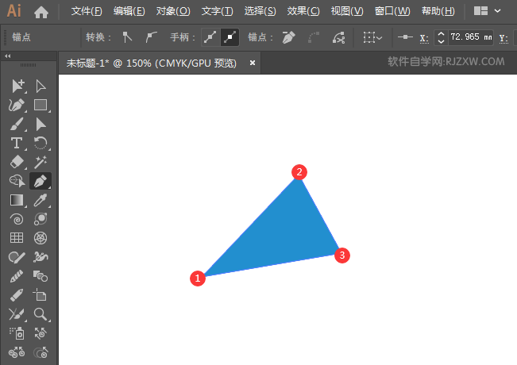Close the 未标题-1* document tab

[253, 63]
